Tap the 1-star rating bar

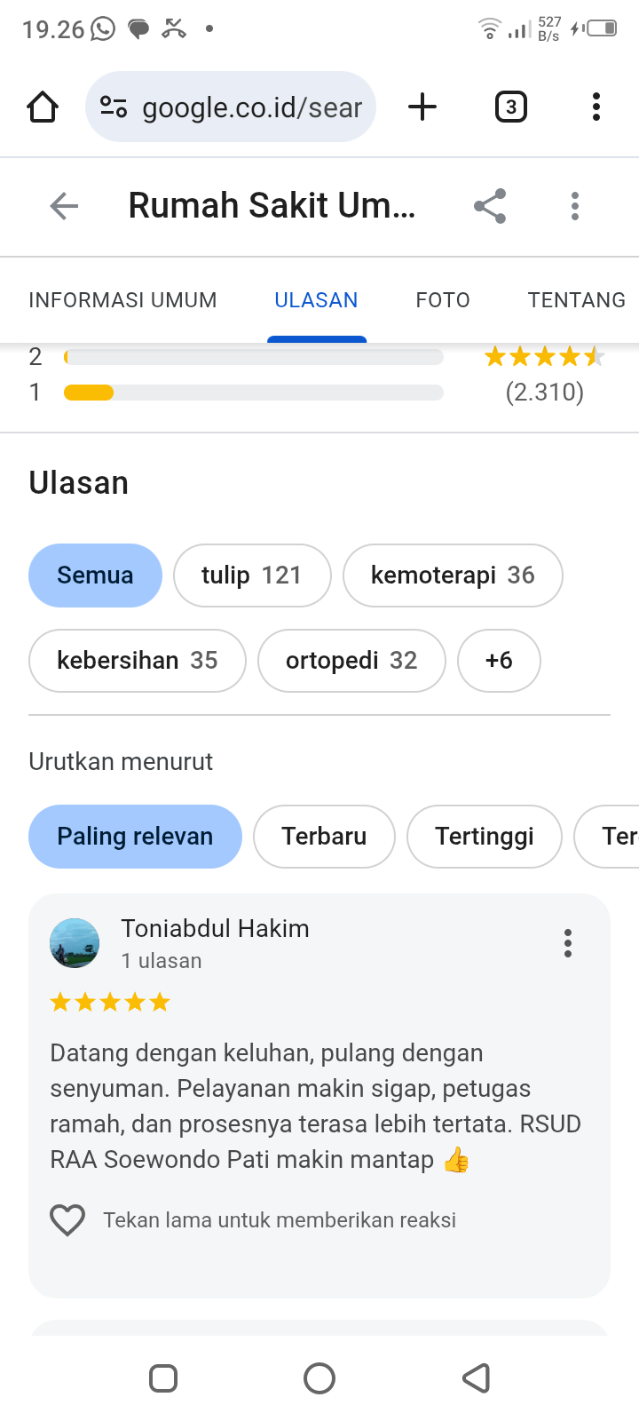[253, 393]
